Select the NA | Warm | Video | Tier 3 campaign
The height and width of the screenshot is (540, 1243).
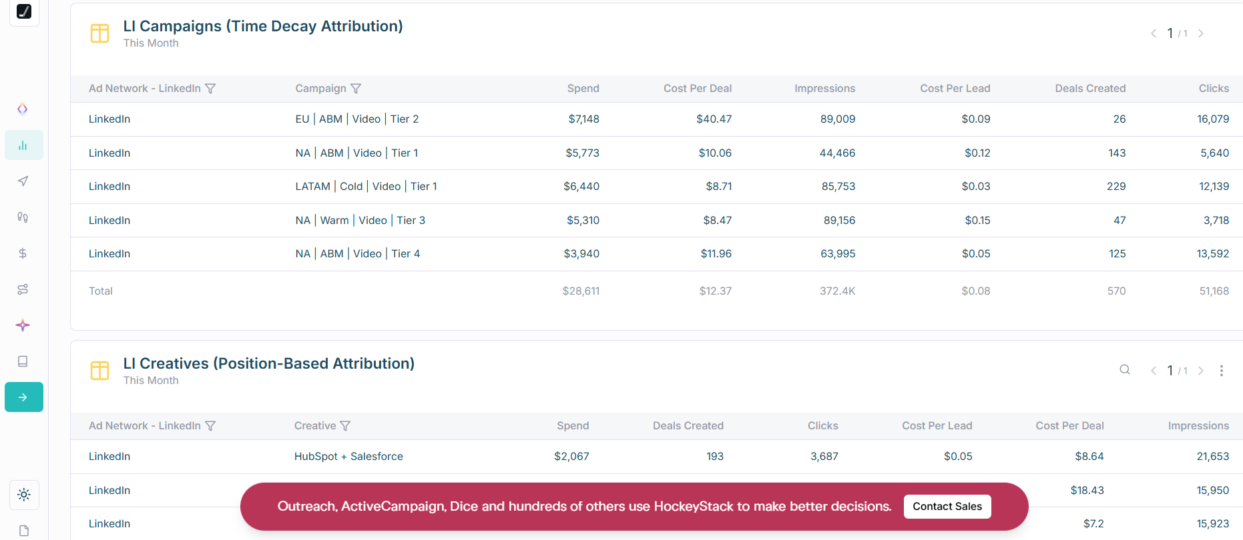[360, 220]
